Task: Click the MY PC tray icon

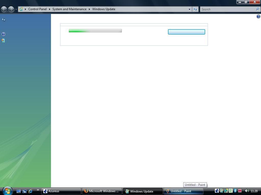Action: 230,191
